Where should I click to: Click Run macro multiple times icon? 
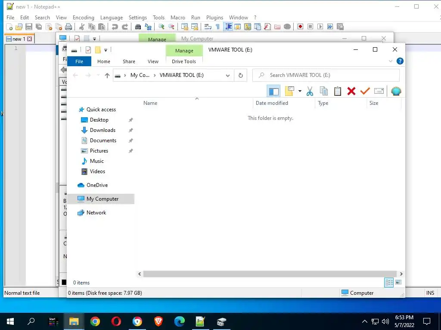330,27
